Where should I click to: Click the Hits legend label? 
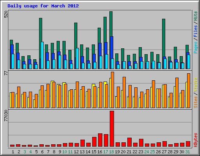coord(195,16)
